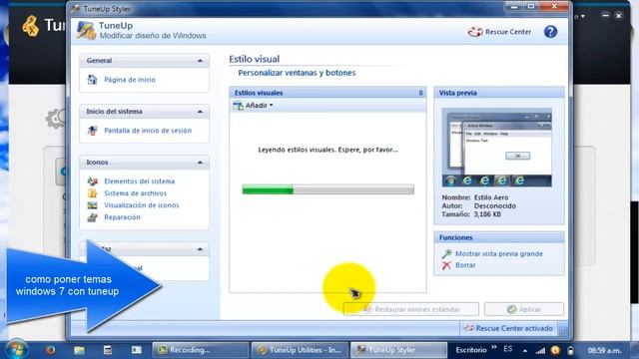Click the green reading progress bar
The width and height of the screenshot is (639, 359).
click(327, 189)
